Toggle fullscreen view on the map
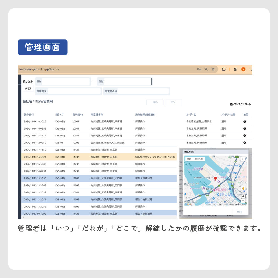 [243, 159]
